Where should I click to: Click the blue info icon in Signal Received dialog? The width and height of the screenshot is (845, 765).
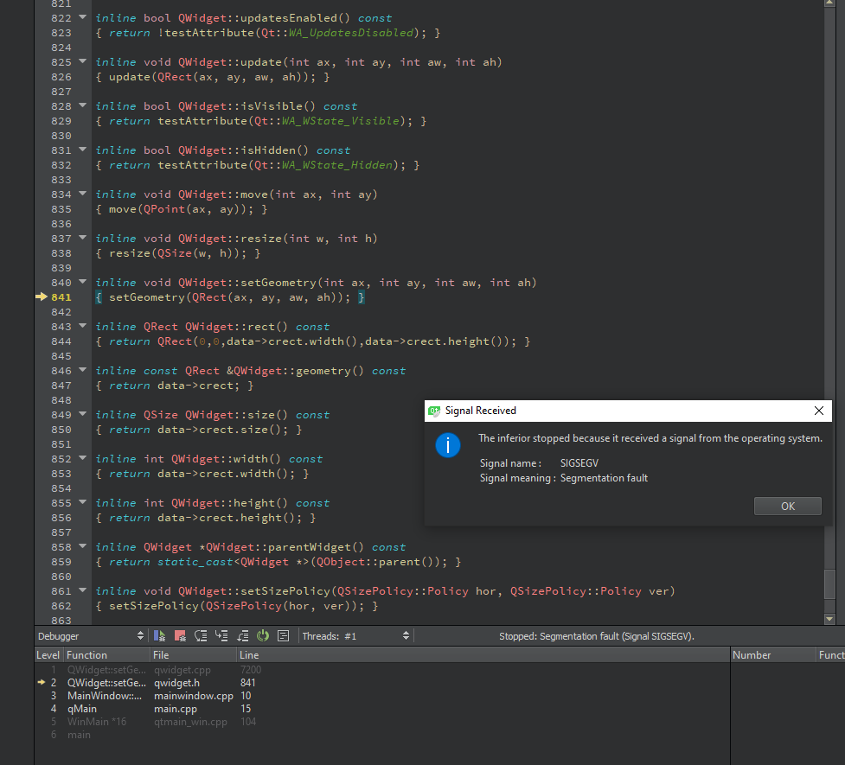tap(448, 445)
